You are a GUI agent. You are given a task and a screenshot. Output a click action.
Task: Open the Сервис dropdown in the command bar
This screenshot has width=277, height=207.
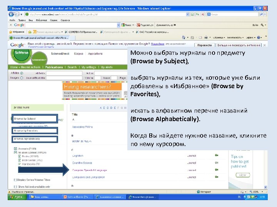coord(251,38)
